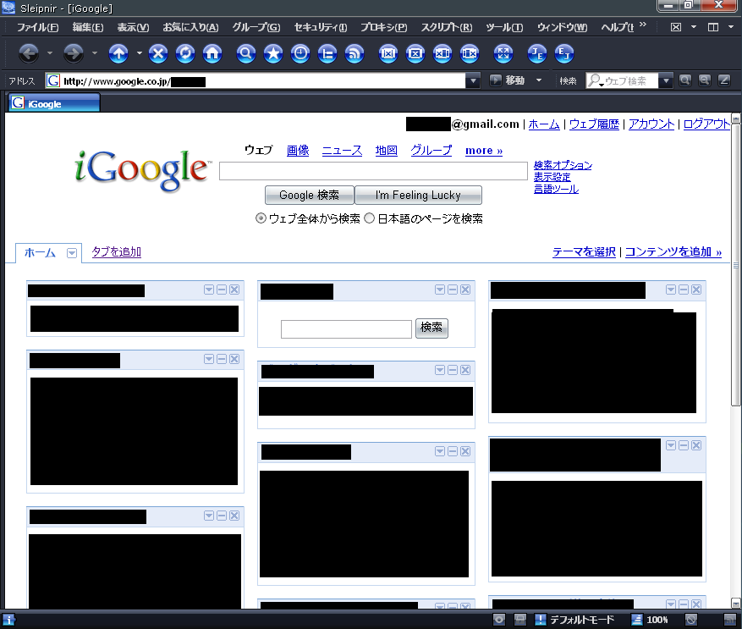The image size is (742, 629).
Task: Open favorites using the star icon
Action: tap(273, 54)
